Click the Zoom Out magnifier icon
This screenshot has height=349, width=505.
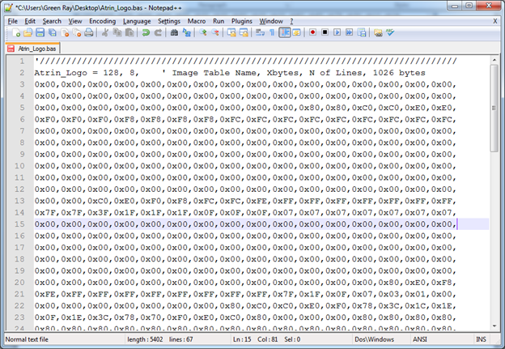(215, 32)
